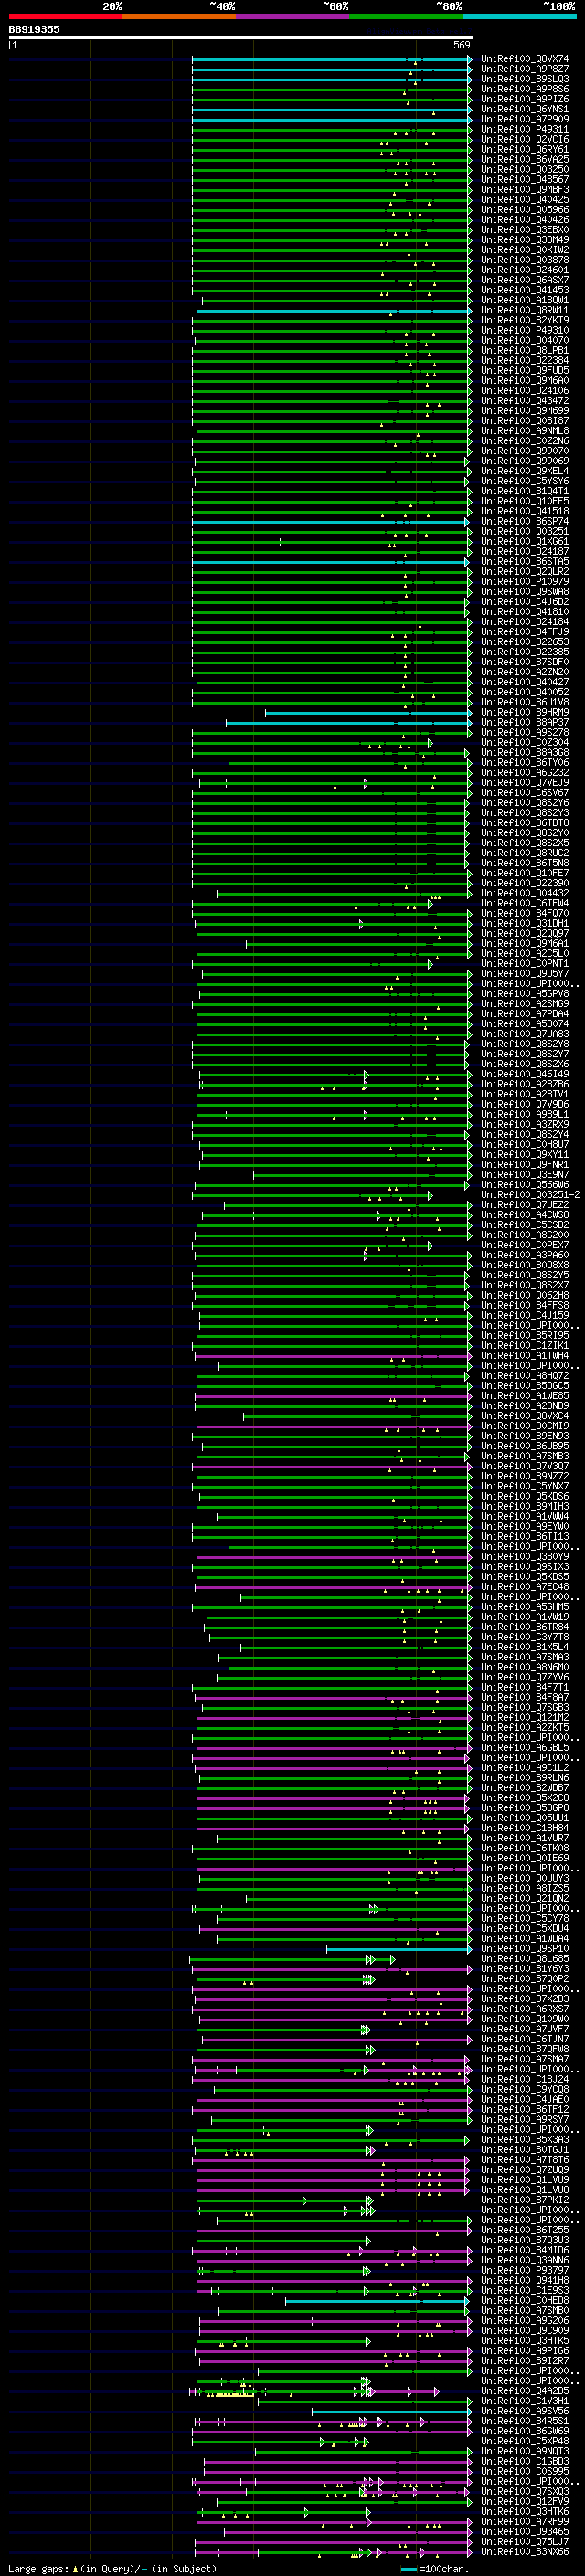
Task: Open the UniRef100_B8AP37 entry
Action: click(x=524, y=722)
